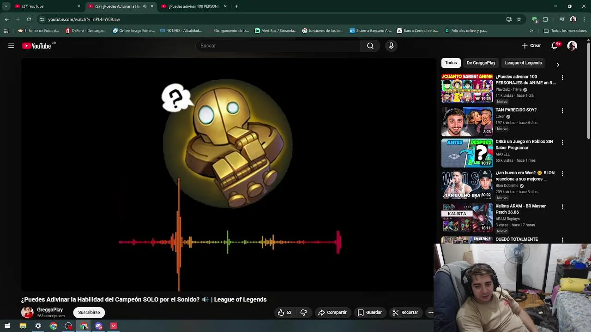Click the Compartir button

(332, 312)
